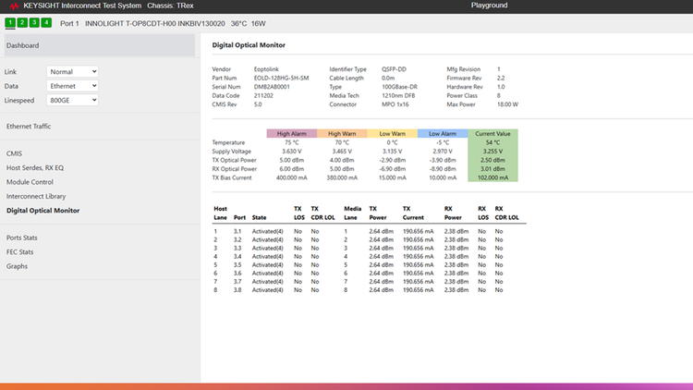Click the Current Value column header
Screen dimensions: 693x390
[x=492, y=133]
